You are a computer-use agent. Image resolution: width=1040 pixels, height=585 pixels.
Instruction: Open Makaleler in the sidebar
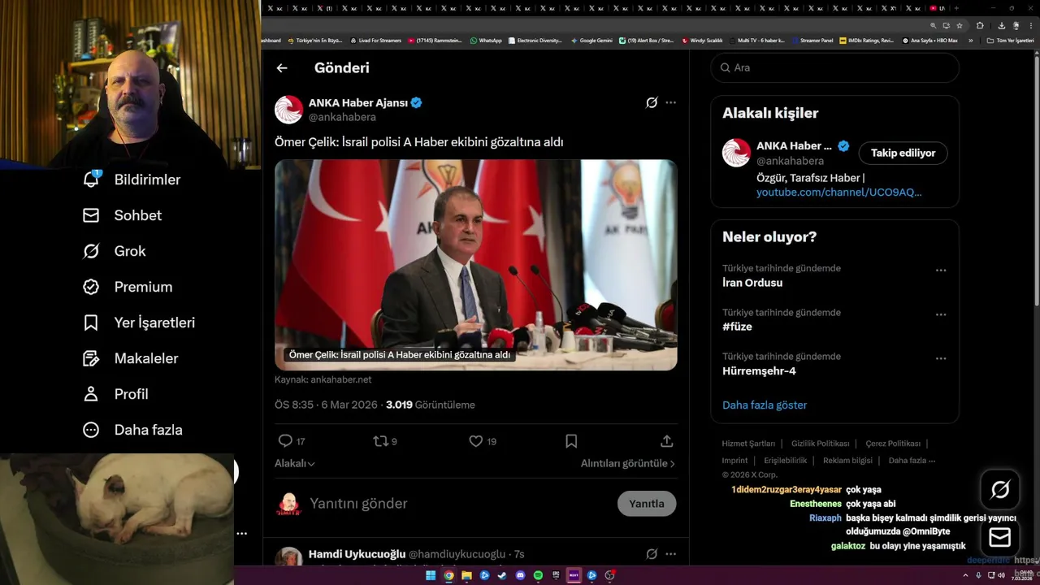(130, 358)
